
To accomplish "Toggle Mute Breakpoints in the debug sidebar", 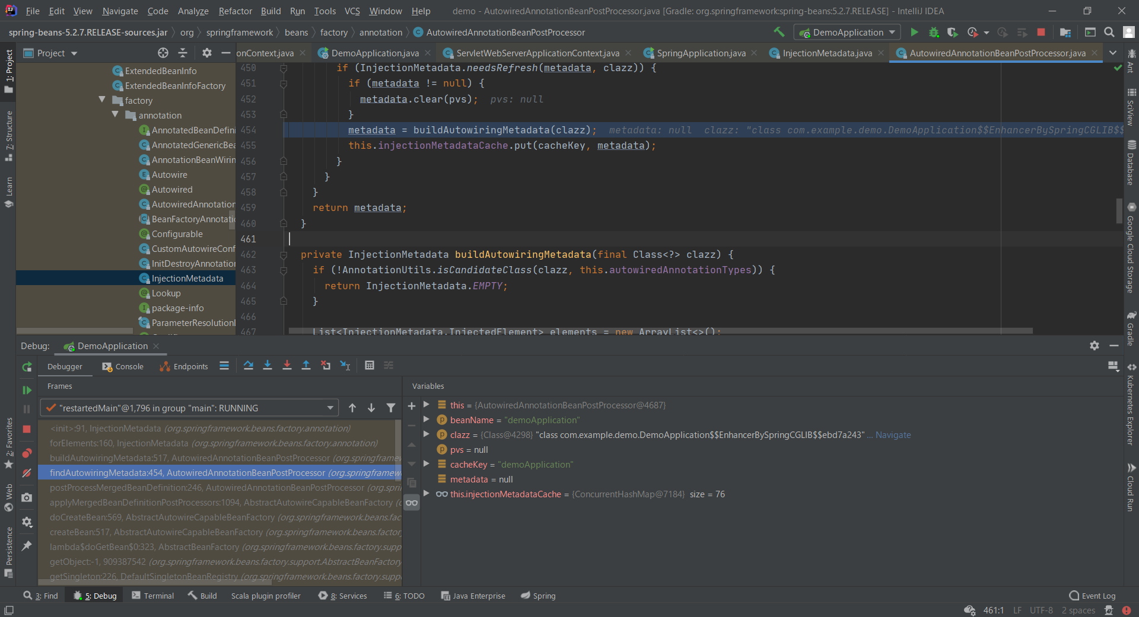I will (27, 473).
